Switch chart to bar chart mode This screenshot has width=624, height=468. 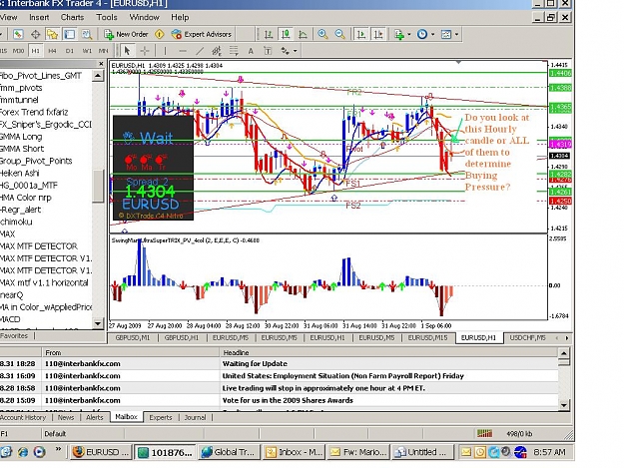click(x=269, y=35)
